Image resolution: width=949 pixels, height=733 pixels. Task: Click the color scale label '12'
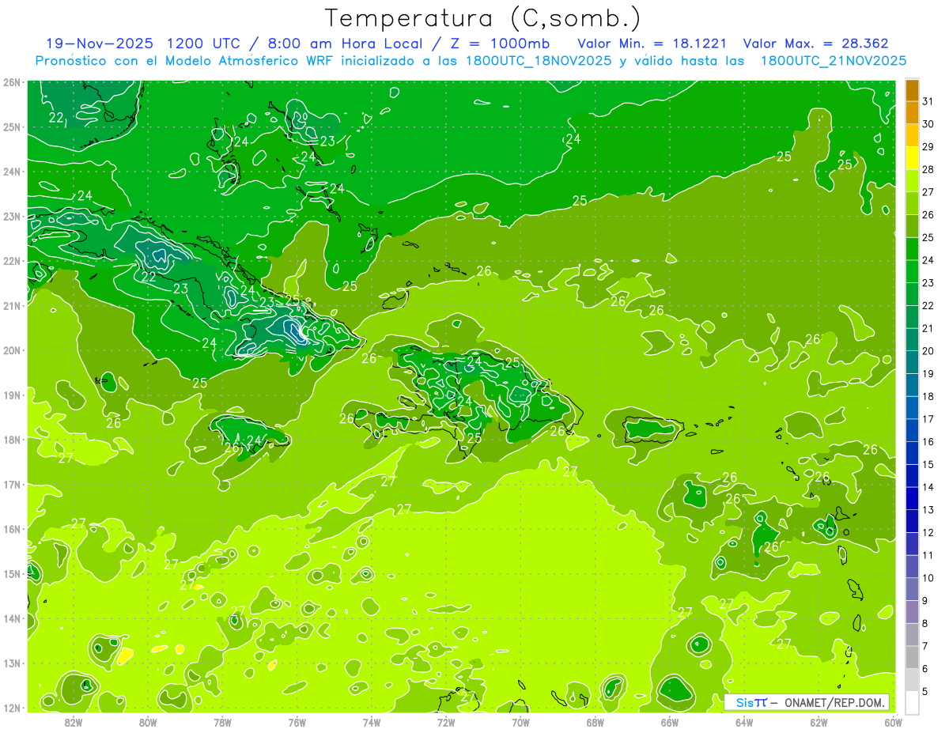coord(928,532)
